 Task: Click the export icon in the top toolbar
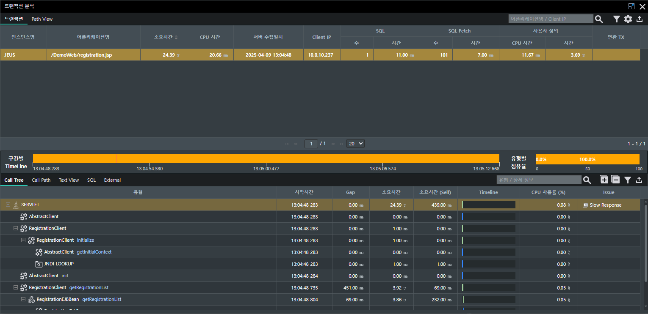640,19
